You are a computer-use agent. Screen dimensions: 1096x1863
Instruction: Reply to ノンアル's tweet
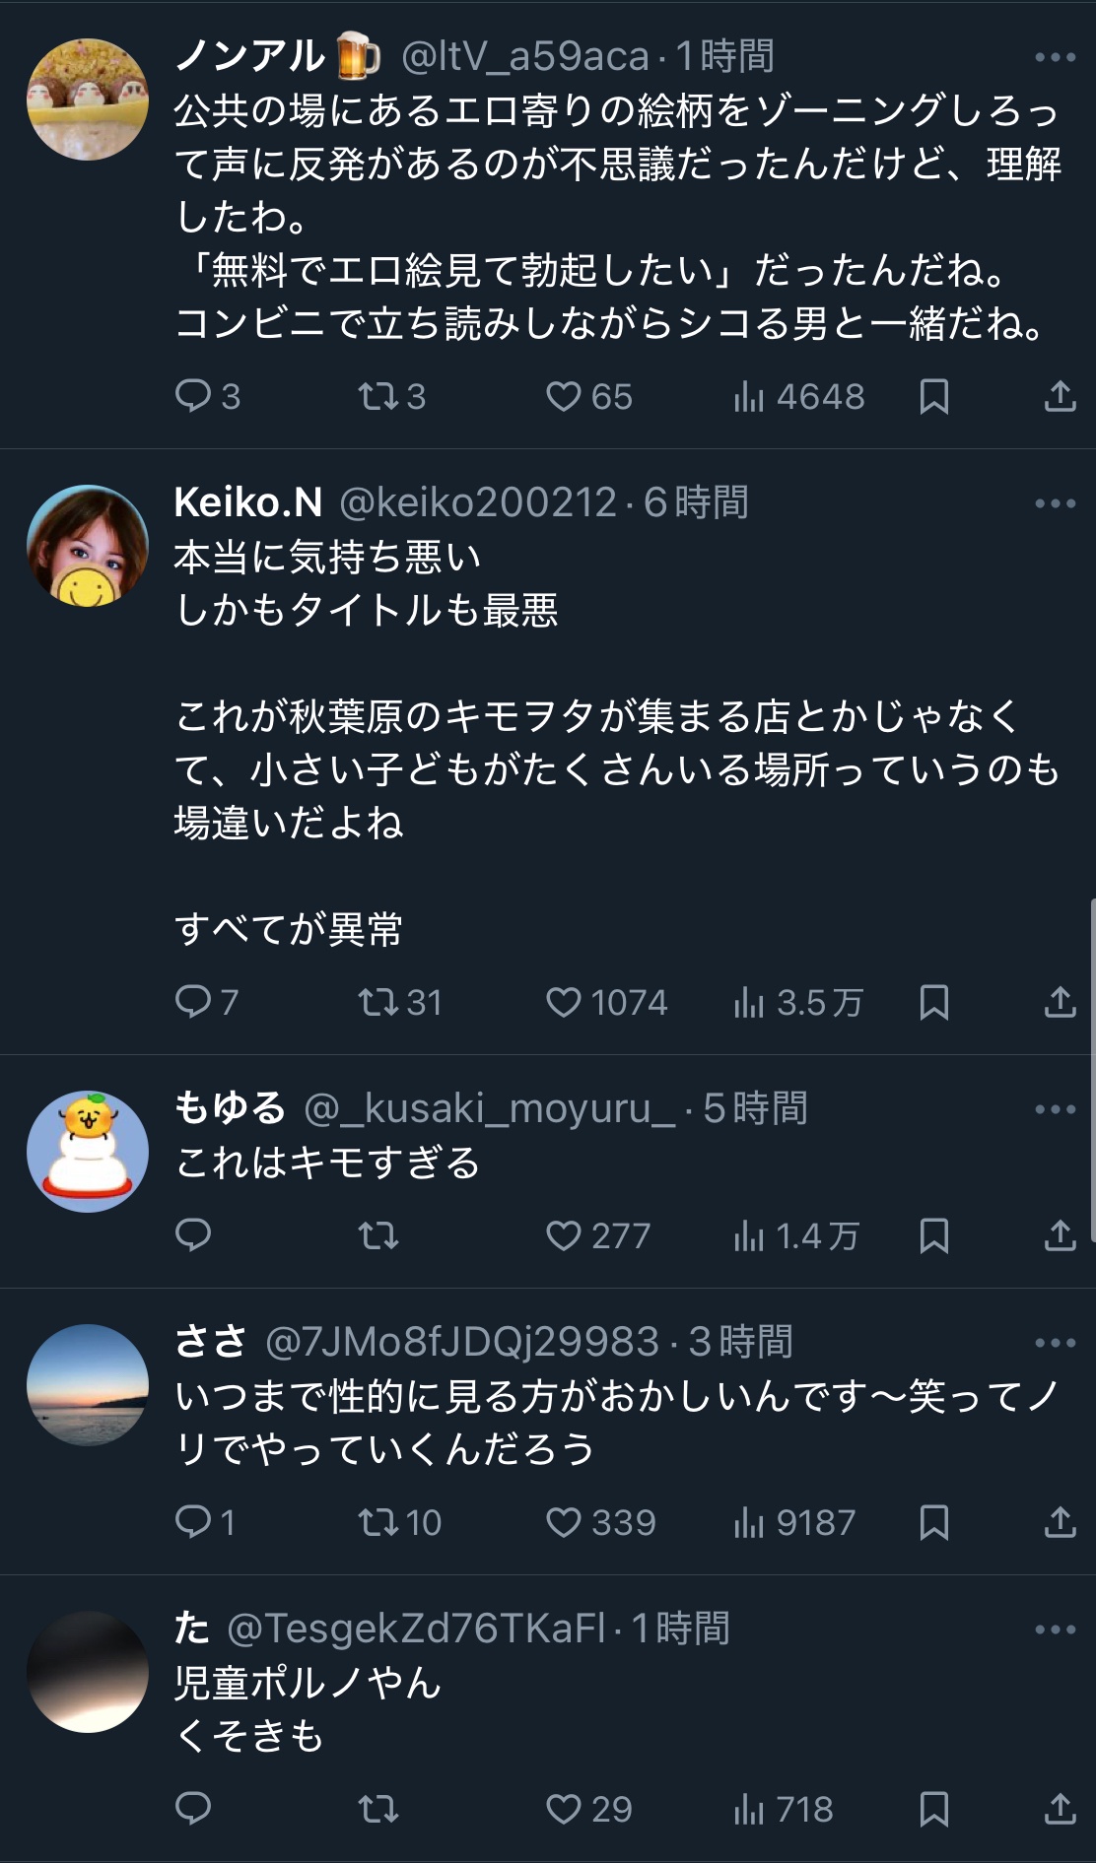(x=193, y=396)
